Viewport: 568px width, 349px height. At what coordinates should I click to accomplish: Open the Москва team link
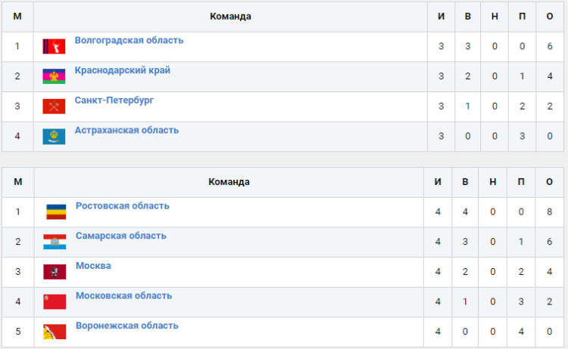click(x=93, y=266)
